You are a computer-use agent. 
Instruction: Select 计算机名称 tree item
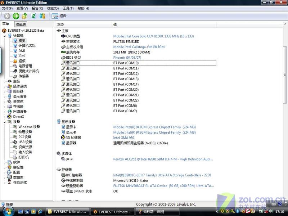pyautogui.click(x=27, y=46)
